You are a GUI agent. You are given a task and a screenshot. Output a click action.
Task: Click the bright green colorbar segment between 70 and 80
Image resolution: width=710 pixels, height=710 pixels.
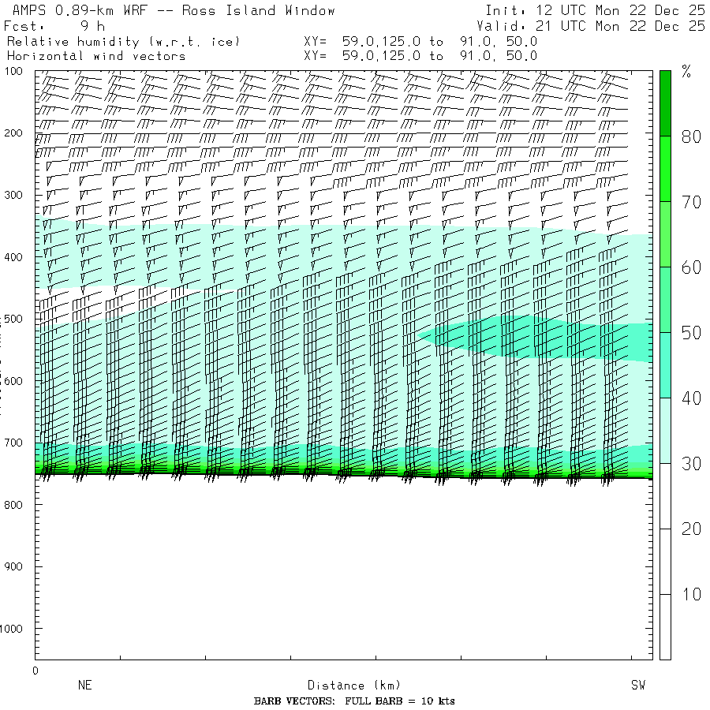(x=665, y=169)
